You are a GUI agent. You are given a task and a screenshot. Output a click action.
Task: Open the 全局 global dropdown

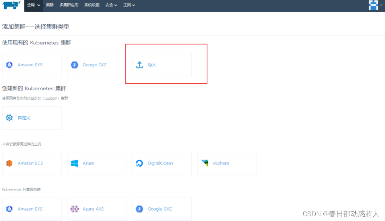(34, 5)
